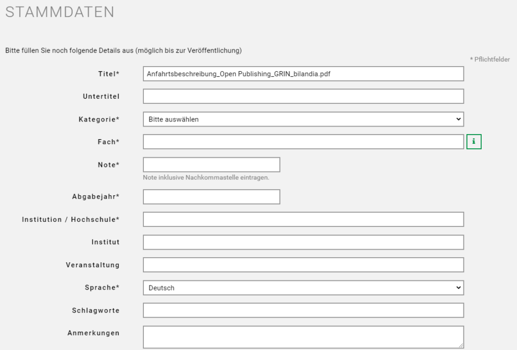517x350 pixels.
Task: Focus the Institution / Hochschule field
Action: coord(303,219)
